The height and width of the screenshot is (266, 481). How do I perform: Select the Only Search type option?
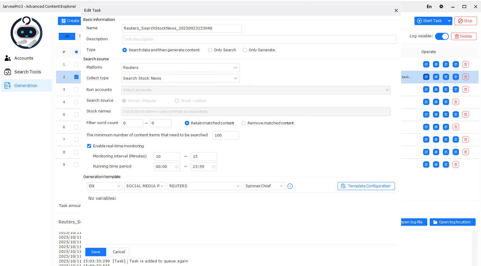(210, 50)
